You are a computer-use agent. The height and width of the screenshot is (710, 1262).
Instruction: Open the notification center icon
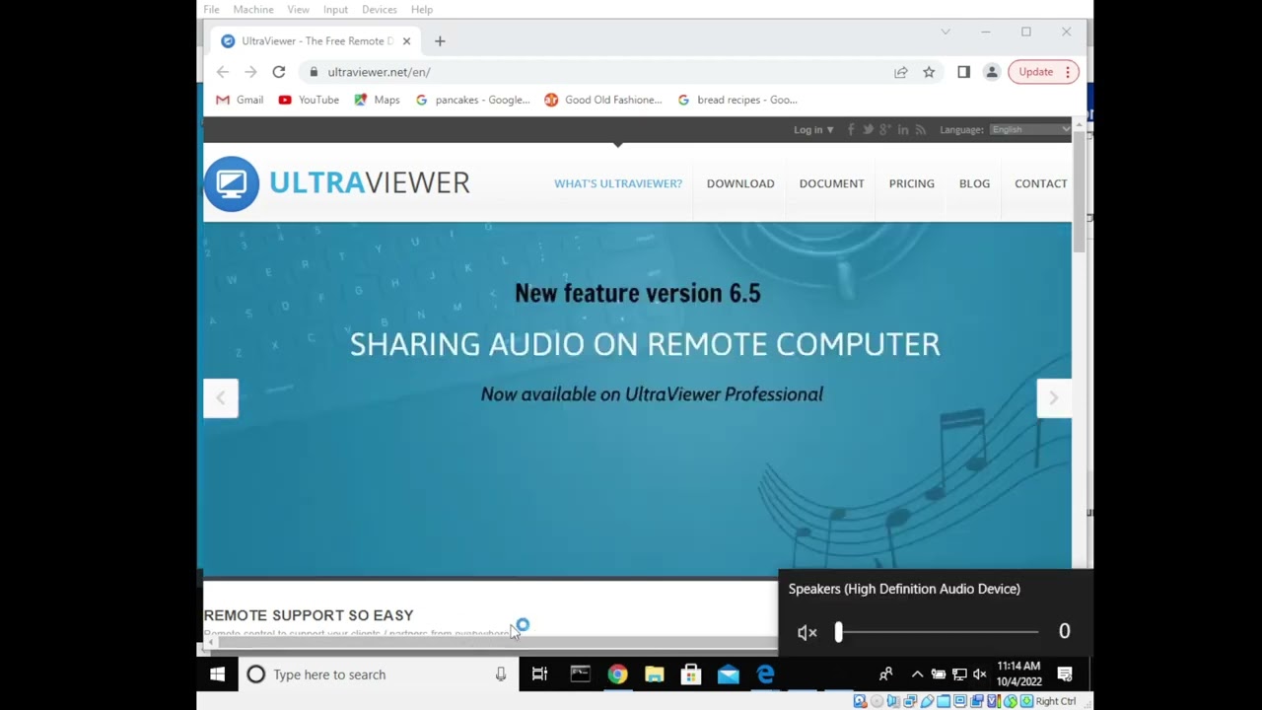(1065, 674)
